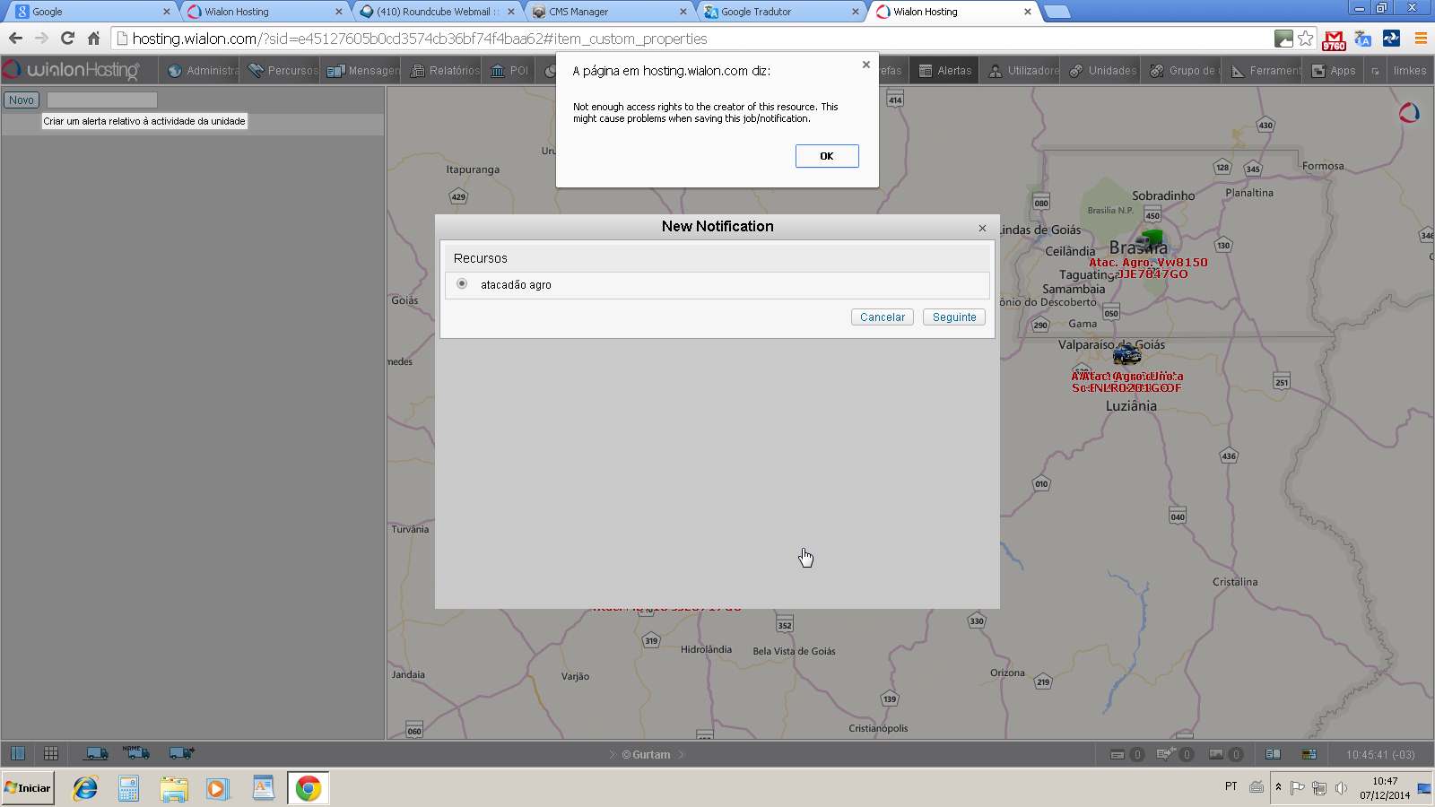Switch to the Unidades tab
This screenshot has height=807, width=1435.
[1103, 71]
